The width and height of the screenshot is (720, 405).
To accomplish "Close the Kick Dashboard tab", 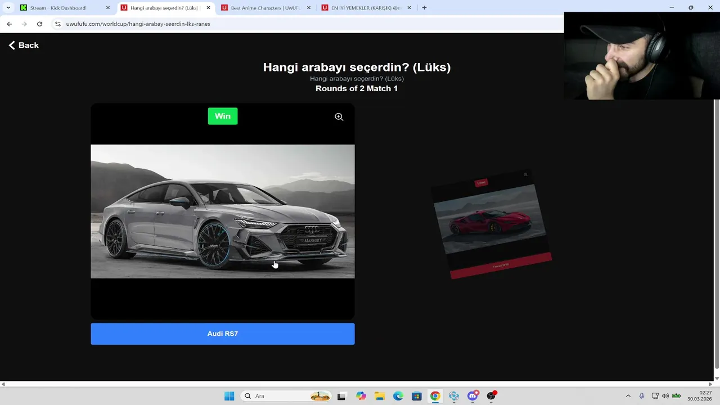I will coord(108,8).
